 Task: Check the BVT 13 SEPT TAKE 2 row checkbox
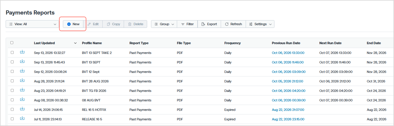tap(12, 52)
